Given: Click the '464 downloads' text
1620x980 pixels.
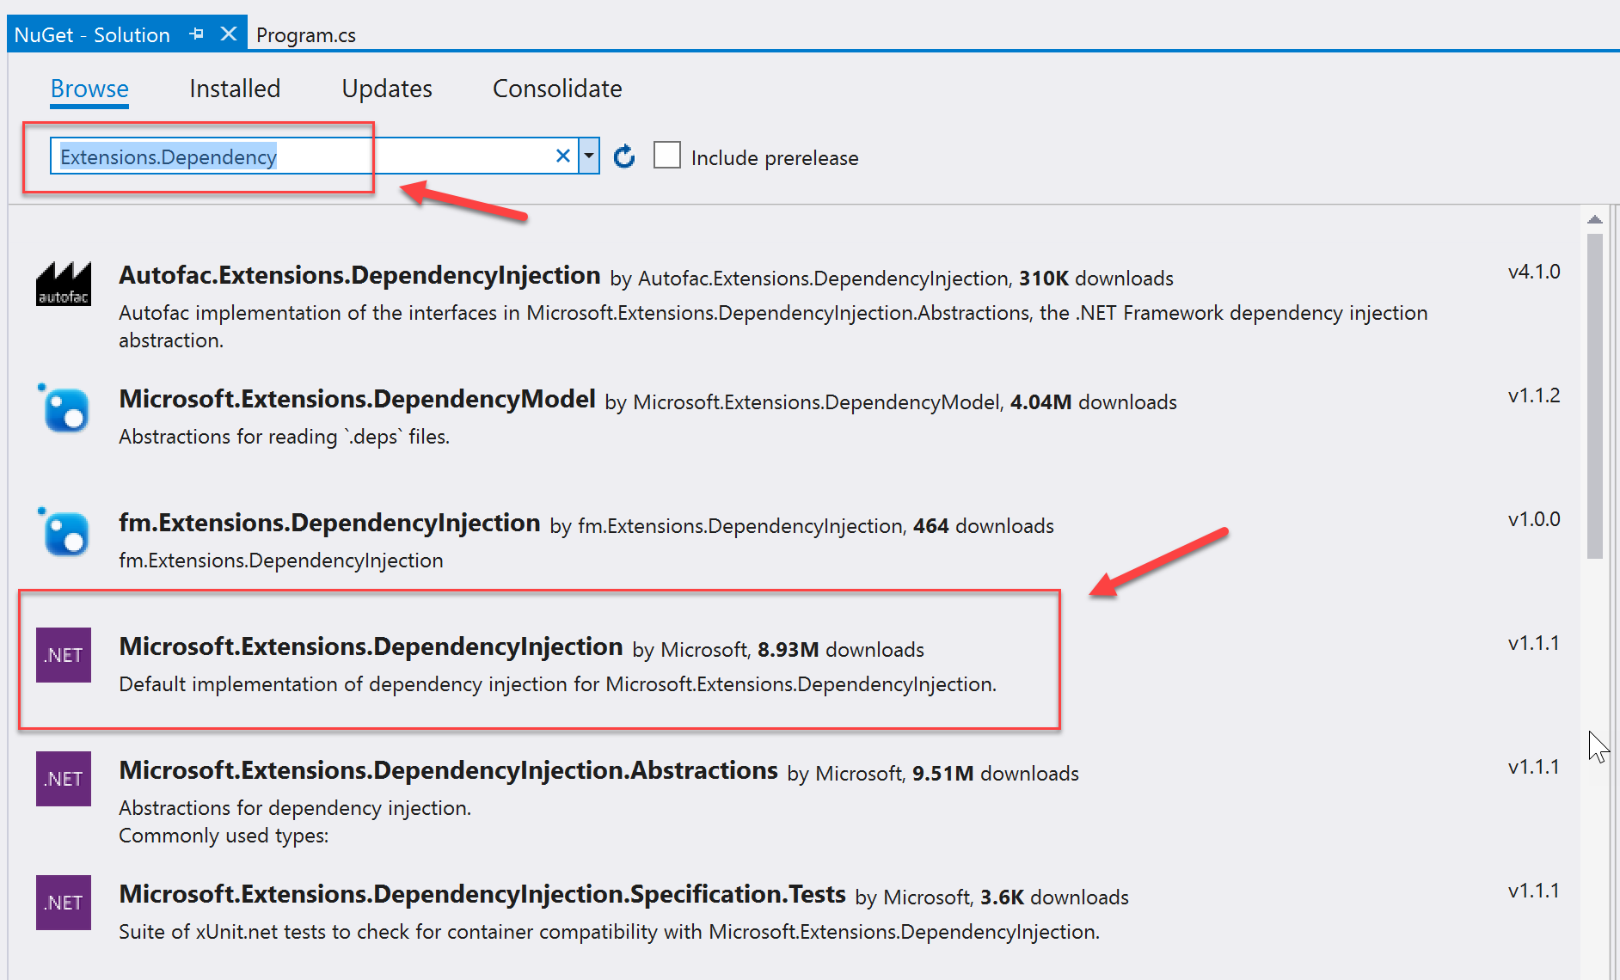Looking at the screenshot, I should (984, 526).
